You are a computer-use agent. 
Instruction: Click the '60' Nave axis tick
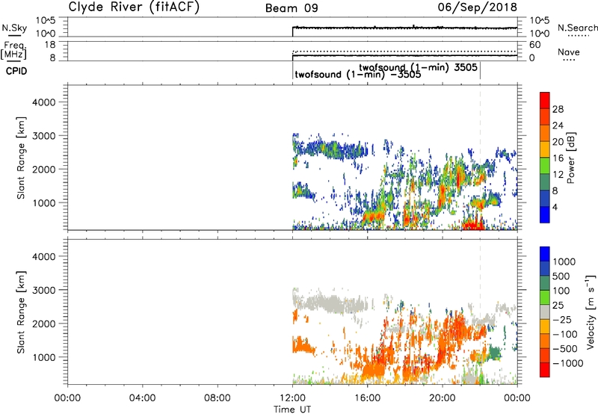tap(534, 45)
